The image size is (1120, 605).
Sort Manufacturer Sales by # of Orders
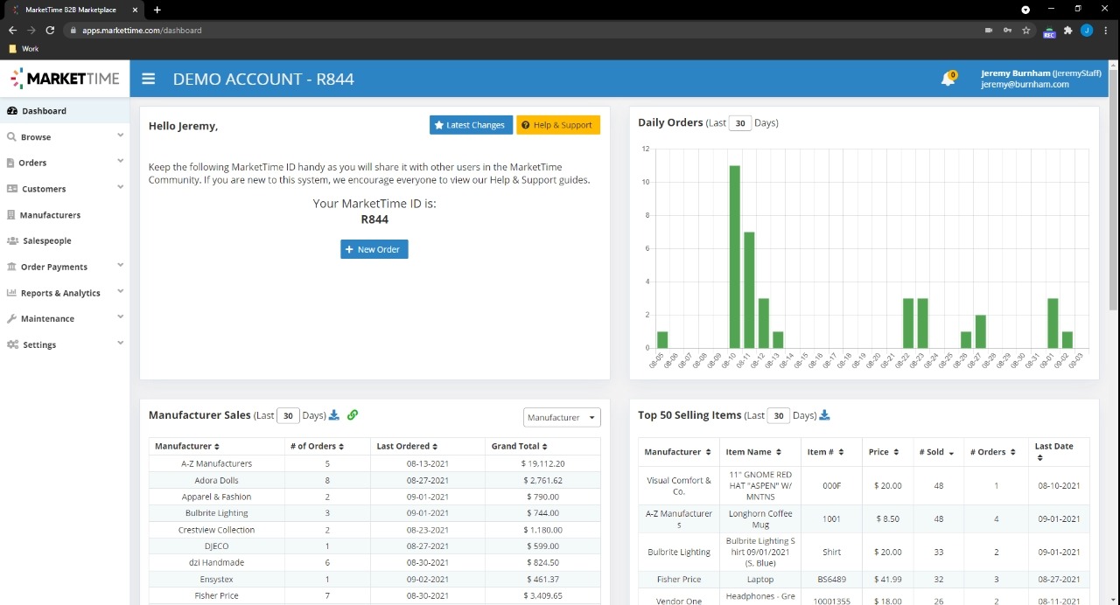click(x=317, y=446)
